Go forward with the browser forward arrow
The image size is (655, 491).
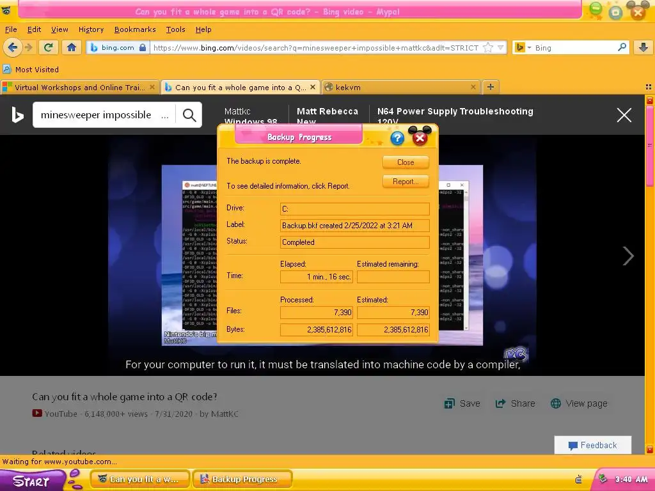pos(29,47)
